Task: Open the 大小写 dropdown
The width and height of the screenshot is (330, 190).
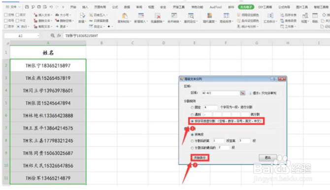Action: pos(63,15)
